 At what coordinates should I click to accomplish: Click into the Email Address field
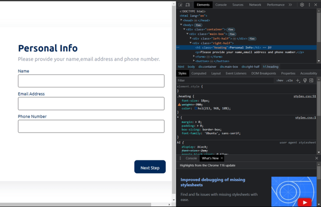[x=91, y=103]
